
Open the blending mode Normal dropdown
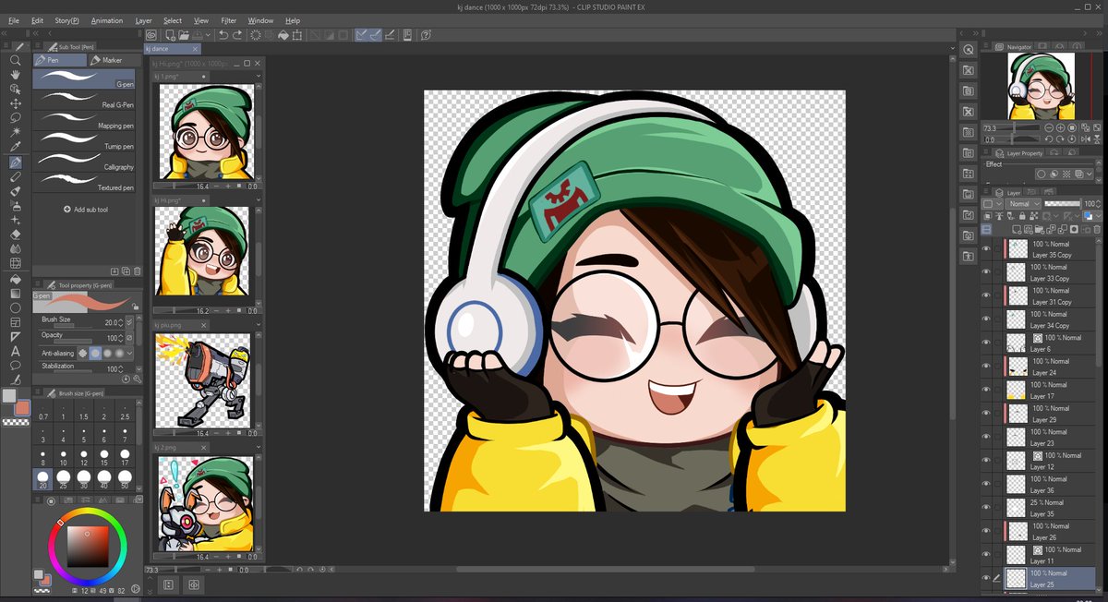pos(1022,203)
